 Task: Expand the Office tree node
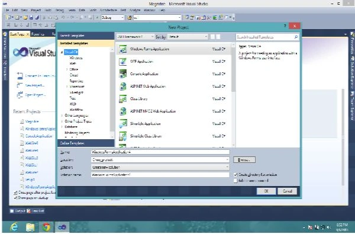[x=67, y=69]
